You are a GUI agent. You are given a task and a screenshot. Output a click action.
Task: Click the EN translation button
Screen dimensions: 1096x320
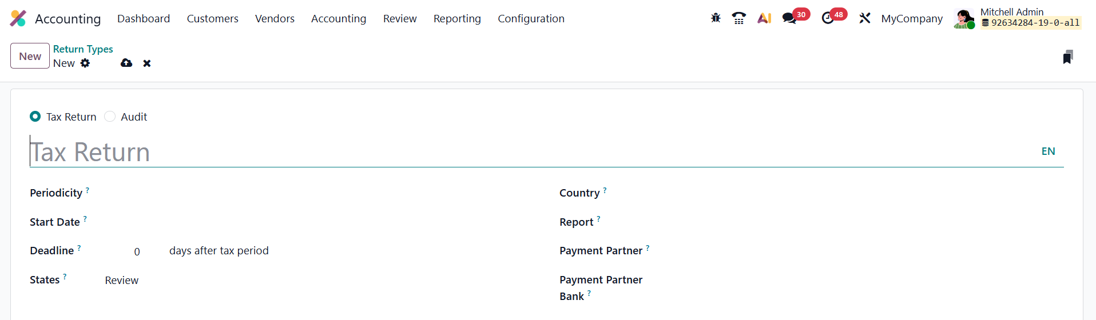coord(1048,151)
